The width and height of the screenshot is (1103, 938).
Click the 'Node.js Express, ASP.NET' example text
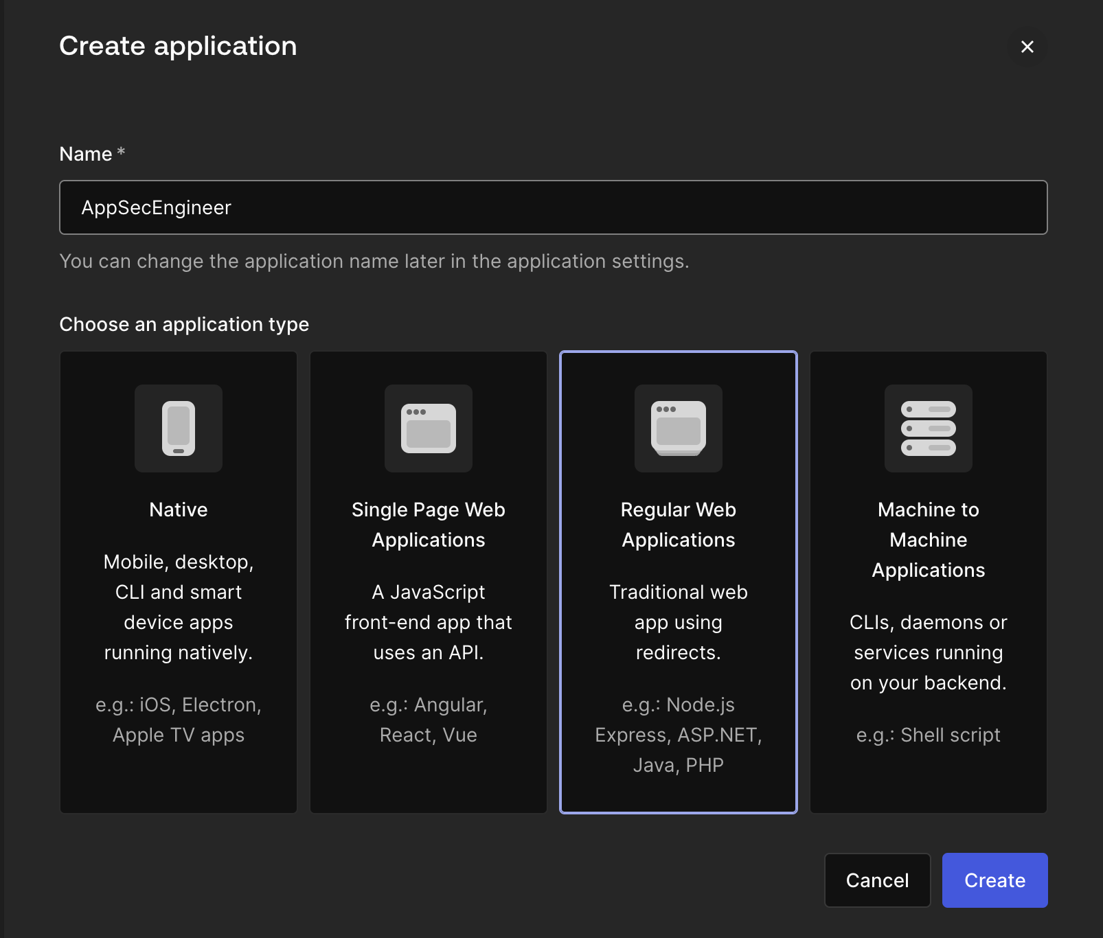(679, 735)
